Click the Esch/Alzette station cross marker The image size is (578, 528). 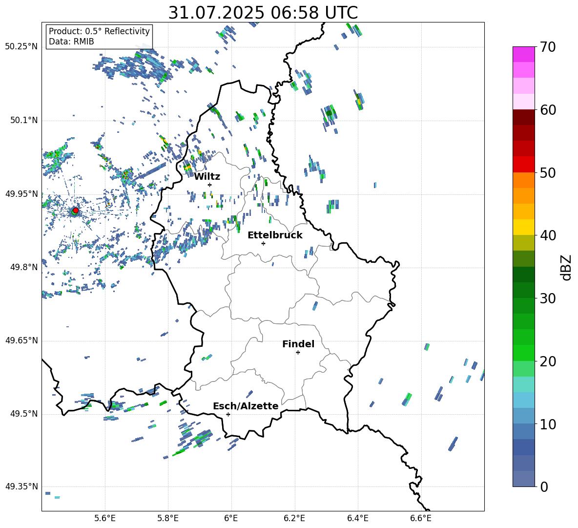coord(228,414)
